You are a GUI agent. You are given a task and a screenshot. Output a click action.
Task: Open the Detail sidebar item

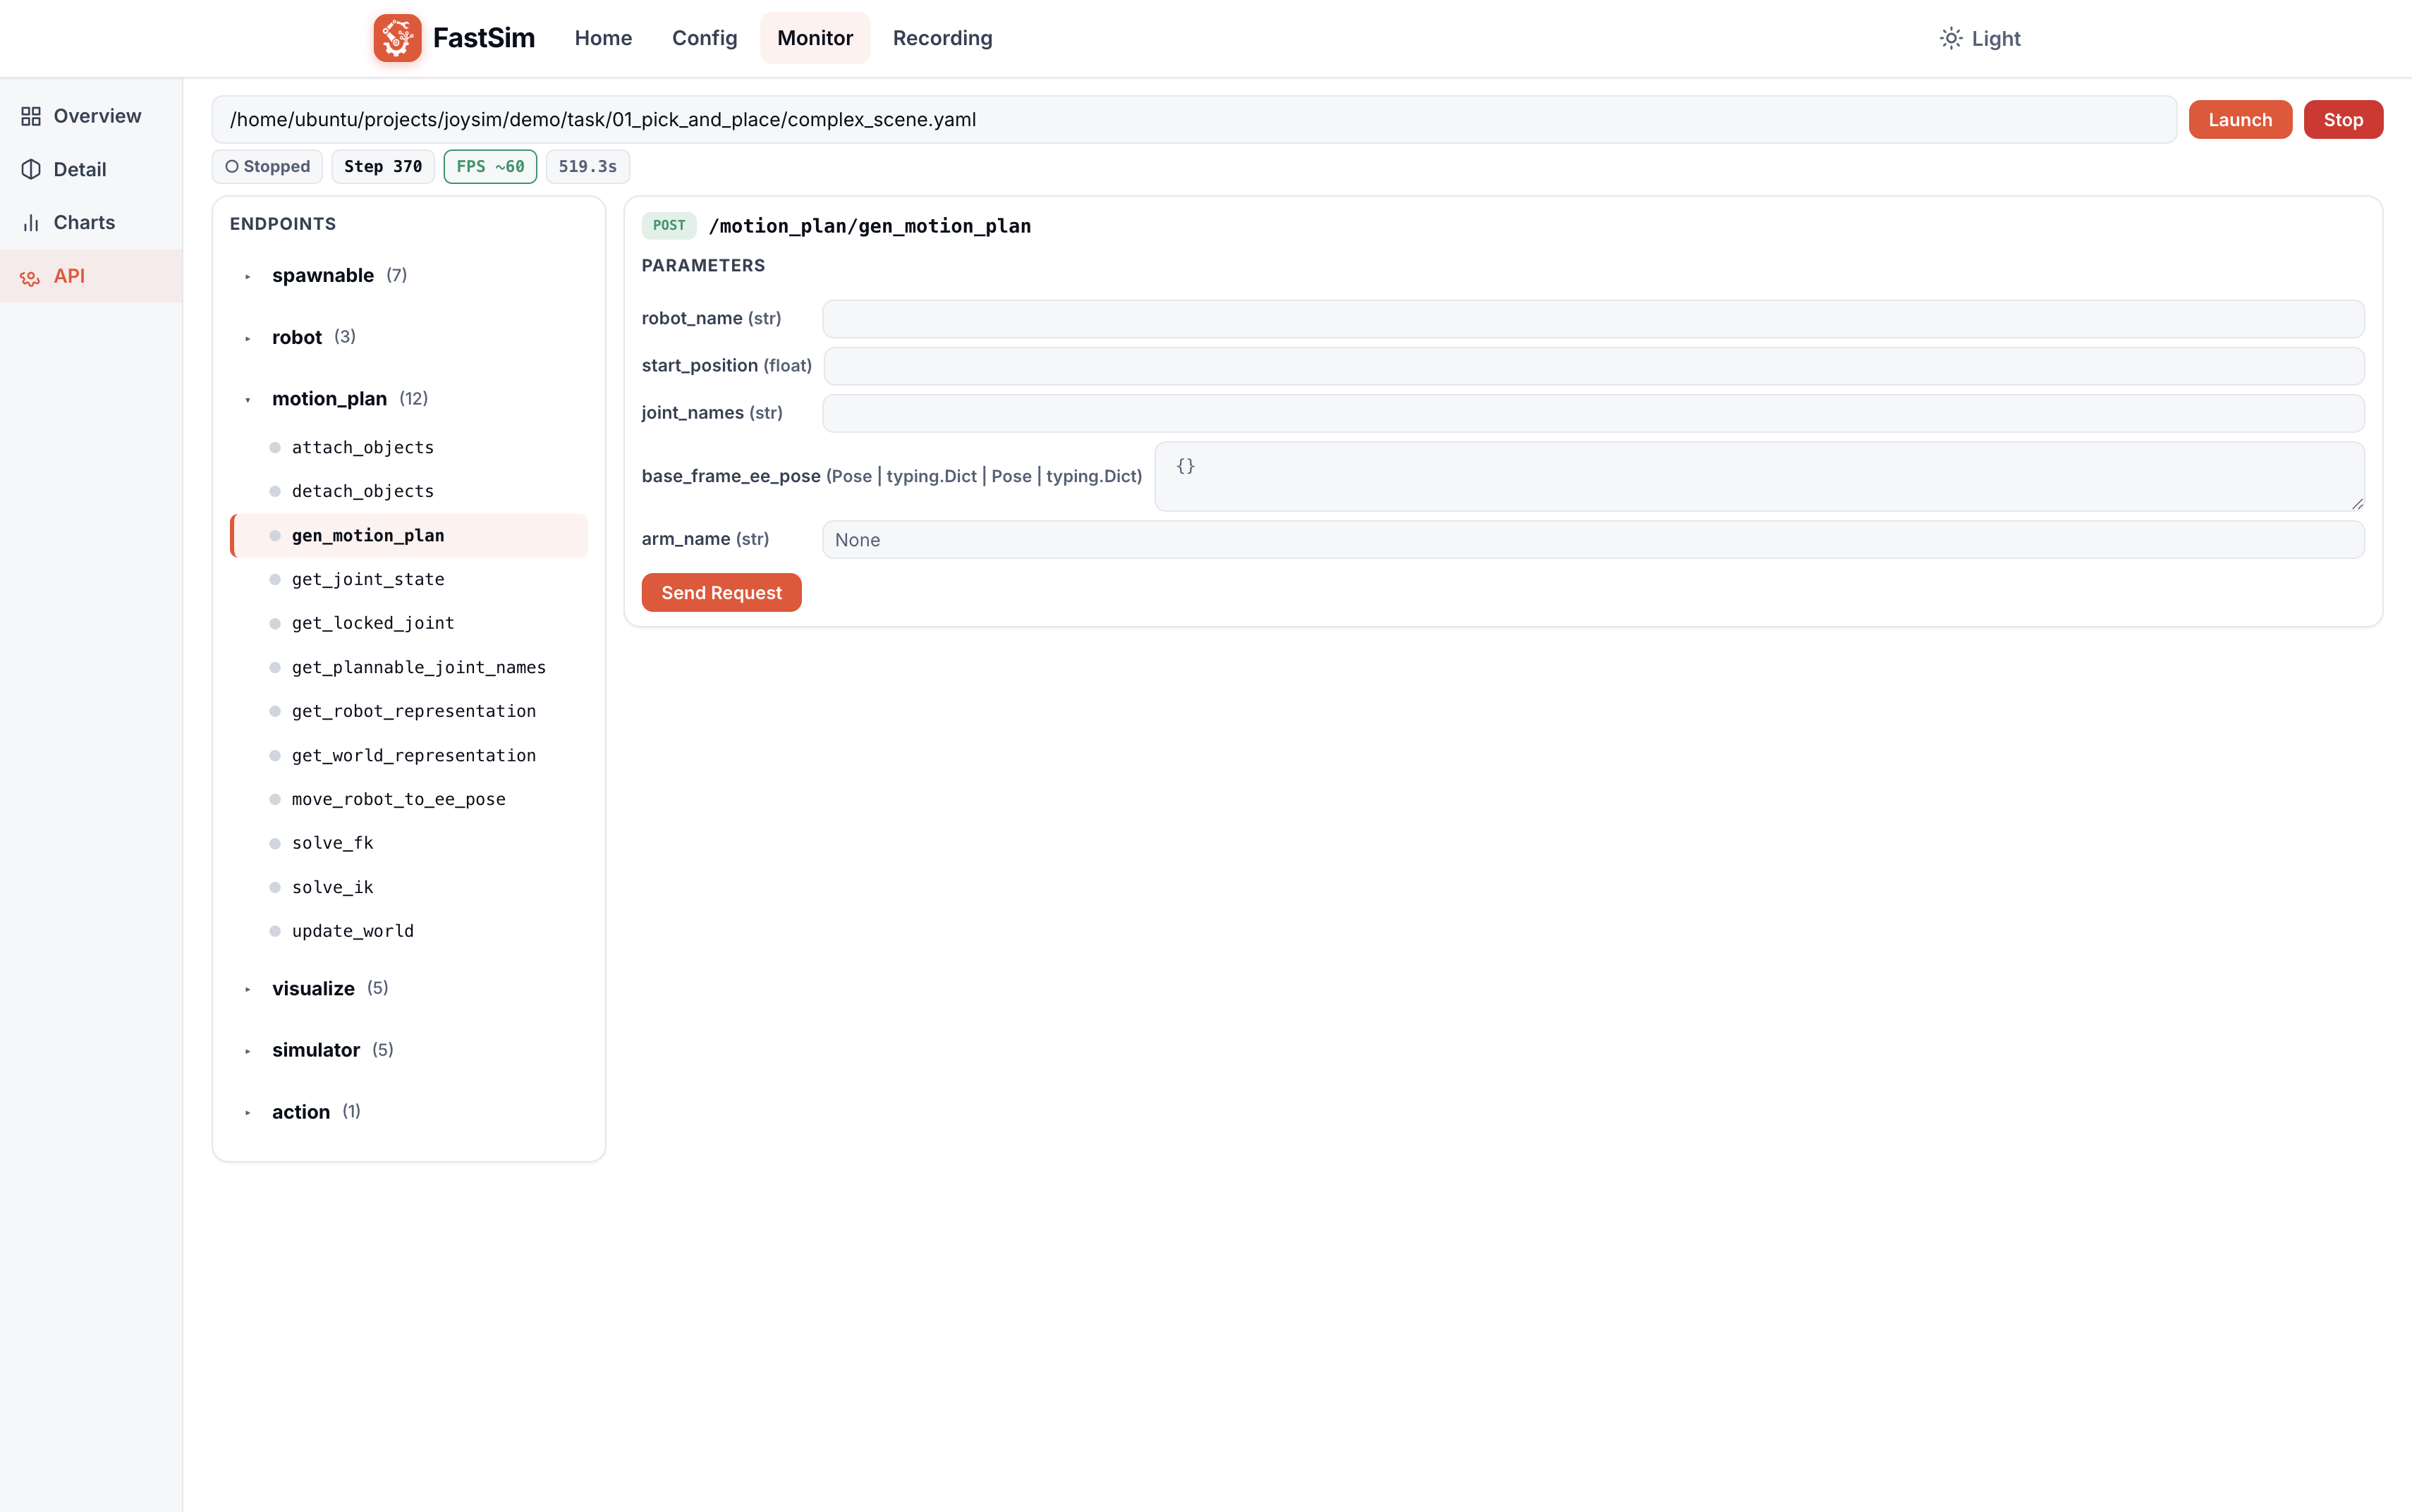coord(91,169)
